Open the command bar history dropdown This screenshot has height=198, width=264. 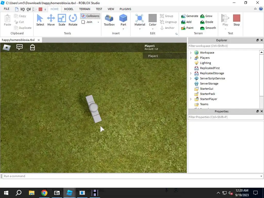point(261,176)
